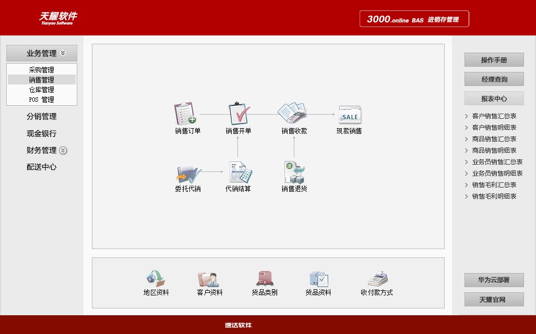536x334 pixels.
Task: Open the 代销结算 calculator sheet icon
Action: pyautogui.click(x=241, y=172)
